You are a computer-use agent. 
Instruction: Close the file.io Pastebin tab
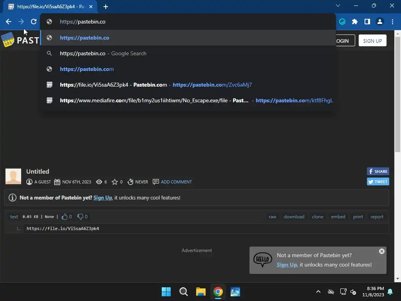coord(91,7)
